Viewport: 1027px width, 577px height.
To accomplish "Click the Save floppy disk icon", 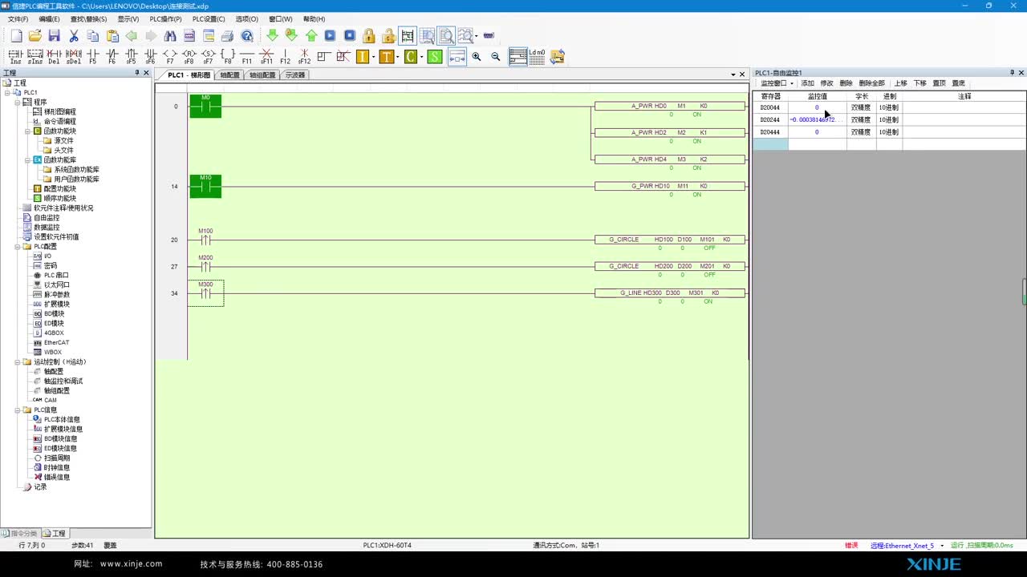I will point(54,36).
